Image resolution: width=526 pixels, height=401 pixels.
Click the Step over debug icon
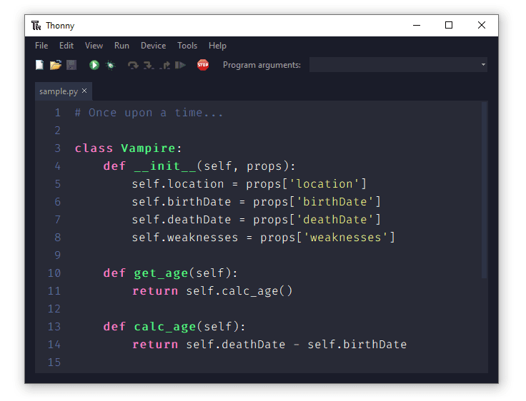tap(133, 65)
